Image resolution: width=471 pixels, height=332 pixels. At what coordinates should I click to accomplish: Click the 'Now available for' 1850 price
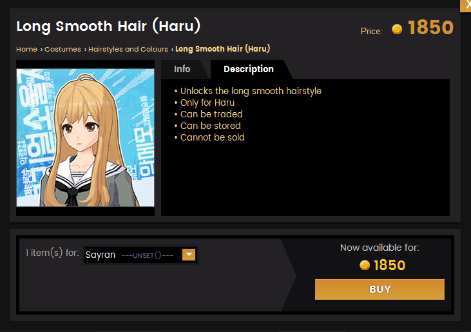[x=390, y=266]
